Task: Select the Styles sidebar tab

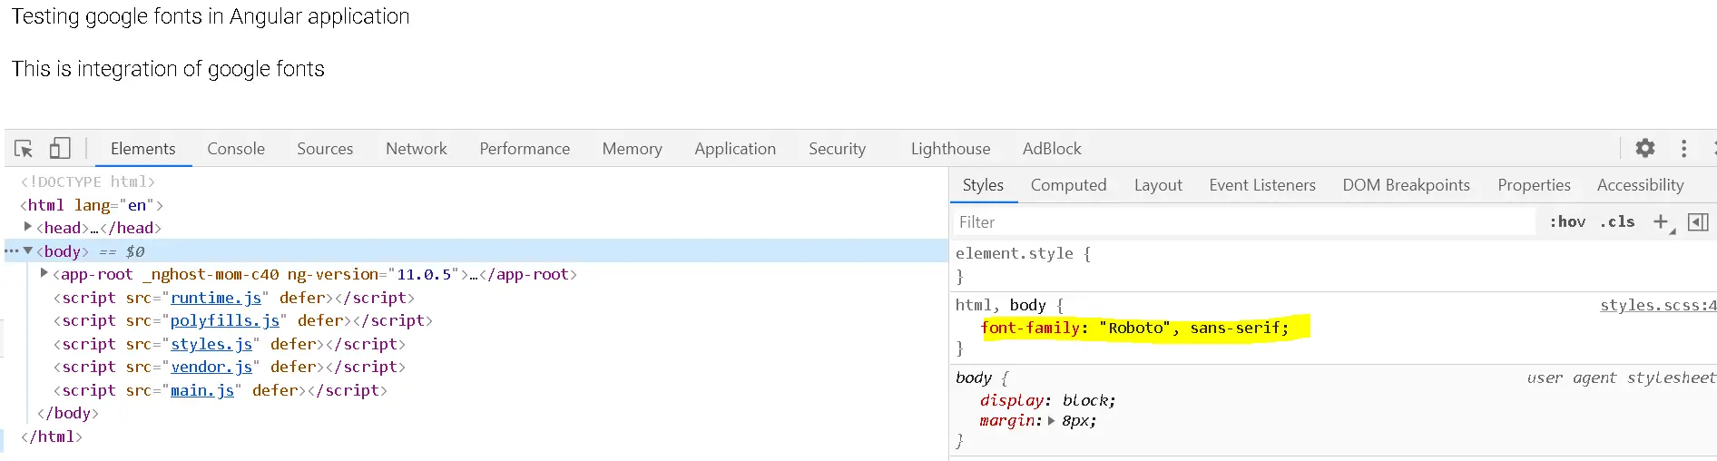Action: 983,185
